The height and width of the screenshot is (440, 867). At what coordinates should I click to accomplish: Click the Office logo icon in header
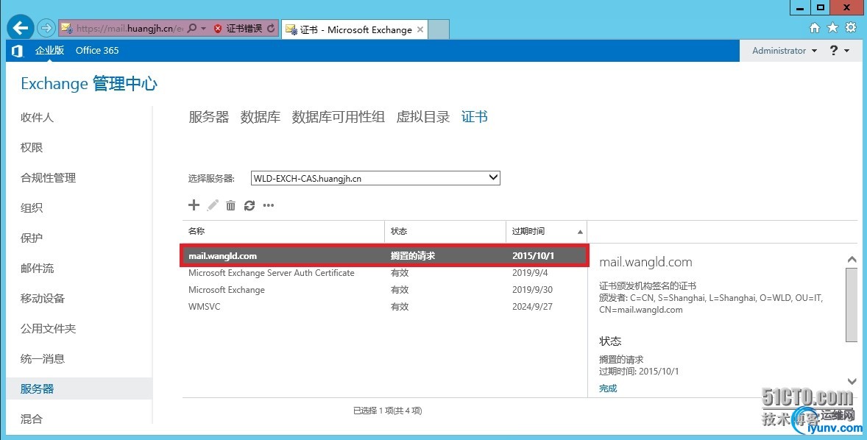(17, 51)
